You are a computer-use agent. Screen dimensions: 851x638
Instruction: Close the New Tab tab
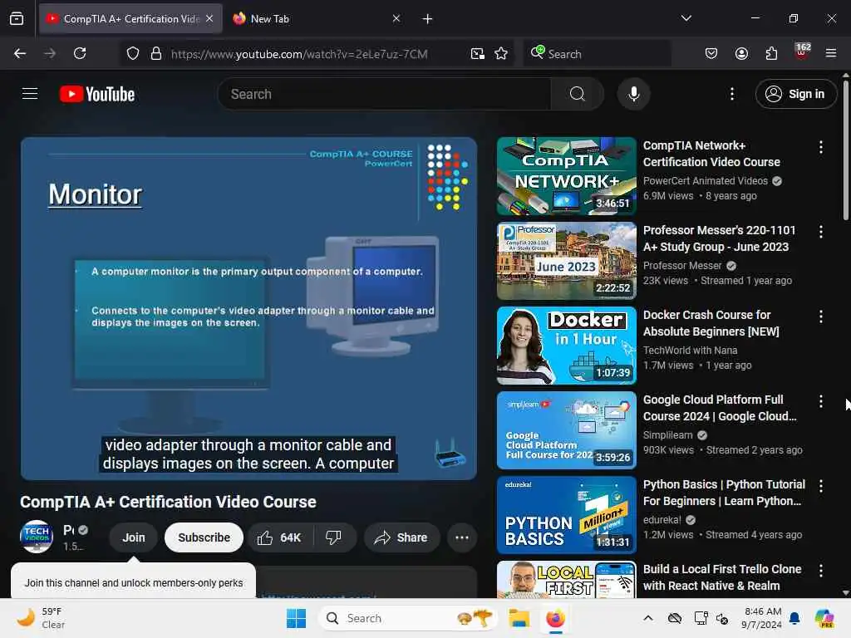coord(396,18)
